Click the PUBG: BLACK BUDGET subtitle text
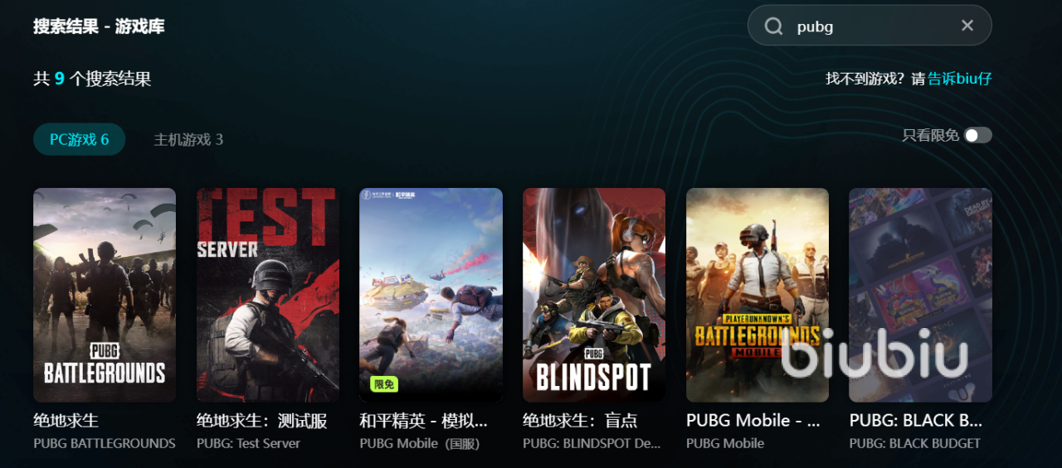This screenshot has height=468, width=1062. pyautogui.click(x=915, y=443)
